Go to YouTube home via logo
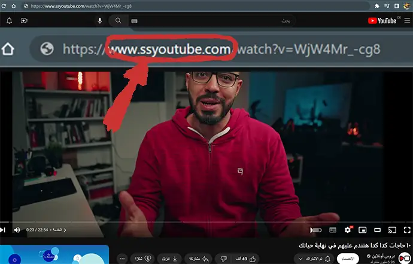Image resolution: width=413 pixels, height=264 pixels. click(x=382, y=21)
